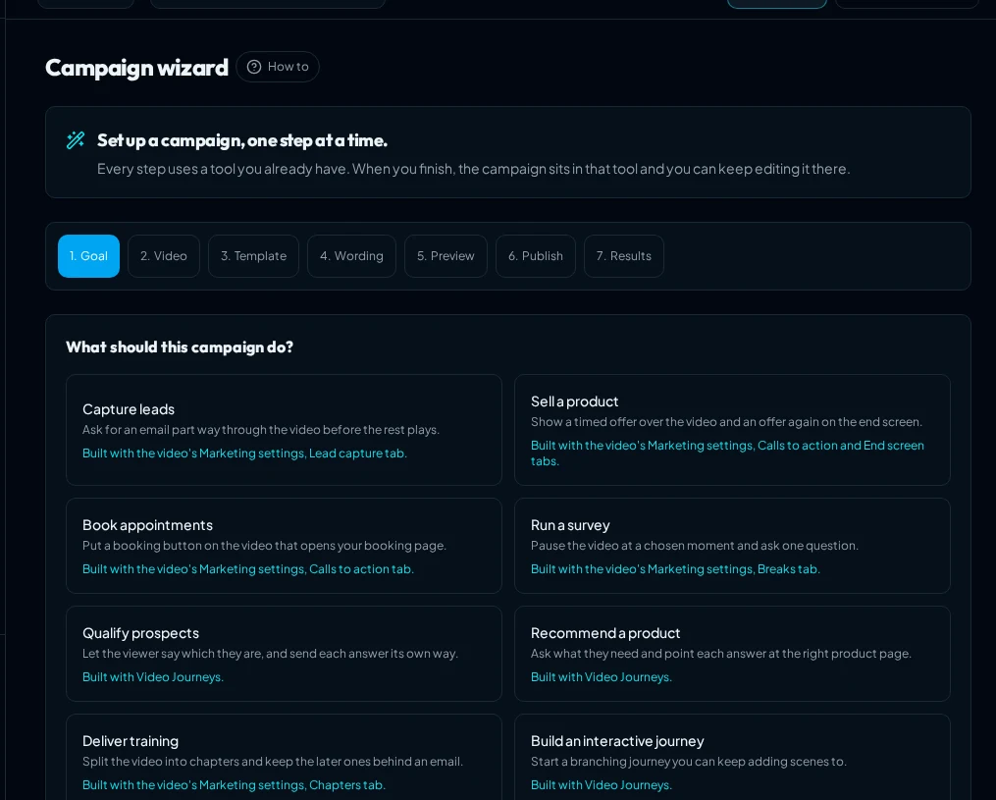View the 7. Results step

pyautogui.click(x=624, y=256)
